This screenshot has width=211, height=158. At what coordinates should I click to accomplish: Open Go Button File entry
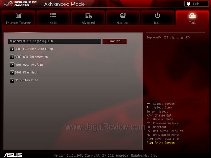[x=26, y=80]
